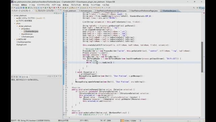This screenshot has height=122, width=216.
Task: Click the green New Java Class icon
Action: pyautogui.click(x=65, y=8)
